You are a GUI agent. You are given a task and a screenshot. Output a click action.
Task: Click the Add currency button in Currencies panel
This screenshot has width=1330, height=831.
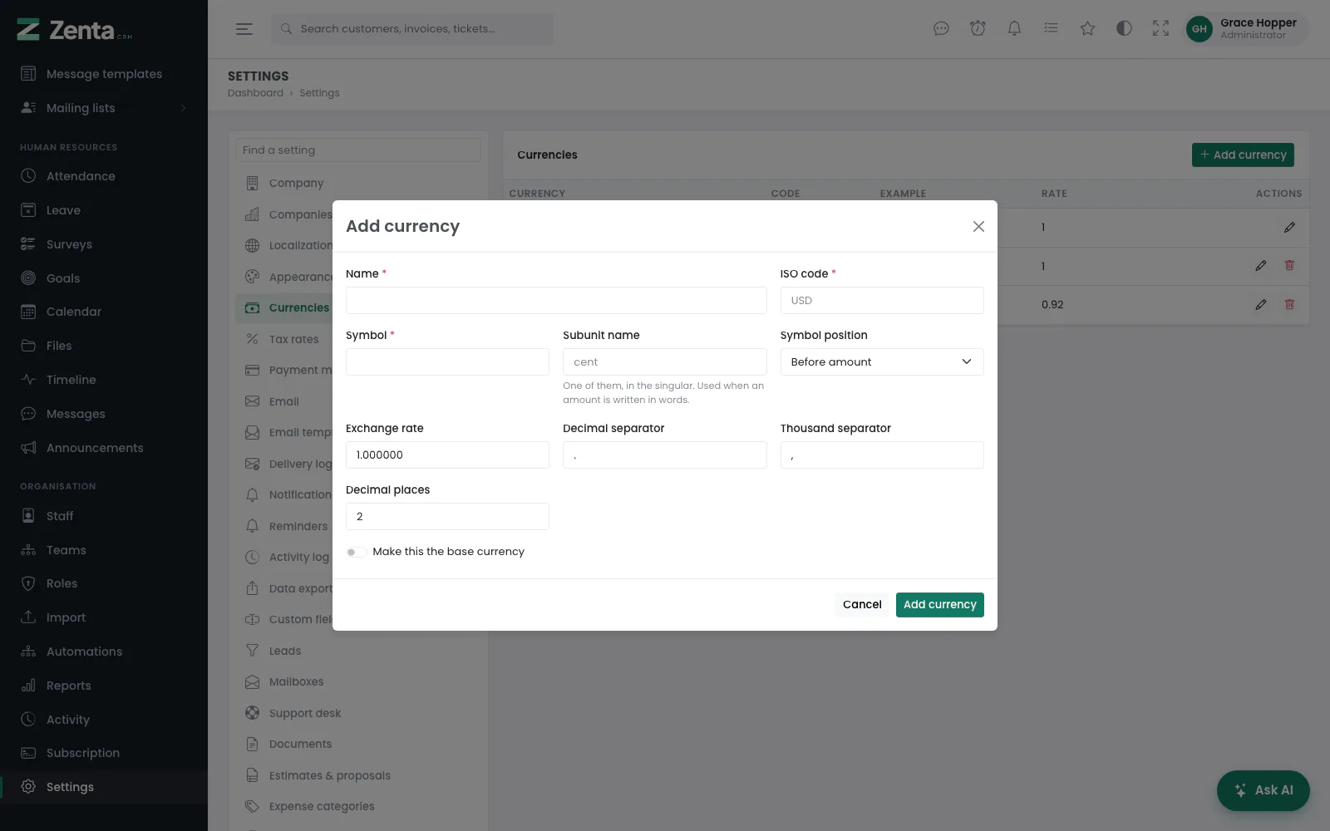[1243, 155]
